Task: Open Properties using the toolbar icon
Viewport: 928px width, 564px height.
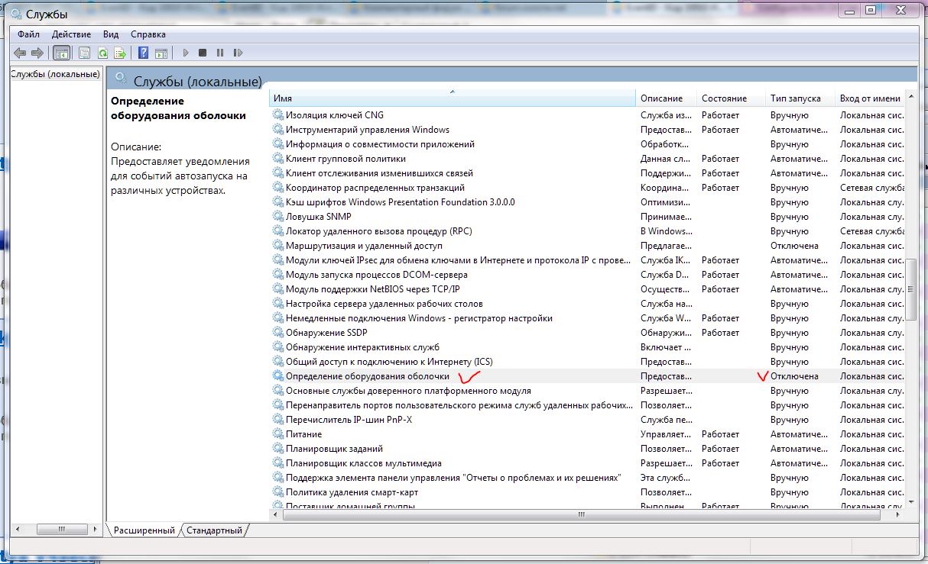Action: pos(83,53)
